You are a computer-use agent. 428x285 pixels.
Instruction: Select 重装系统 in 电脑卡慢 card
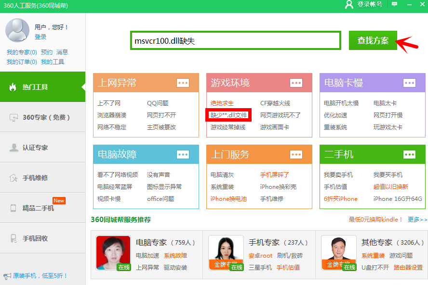(x=335, y=127)
